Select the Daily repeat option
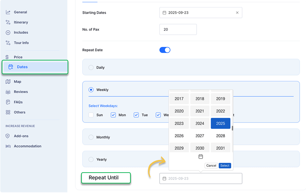Screen dimensions: 306x193 [91, 68]
